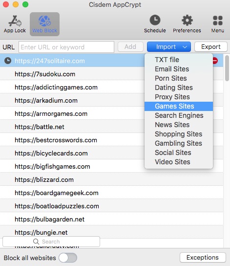Open the Menu grid icon
Image resolution: width=230 pixels, height=266 pixels.
[218, 24]
